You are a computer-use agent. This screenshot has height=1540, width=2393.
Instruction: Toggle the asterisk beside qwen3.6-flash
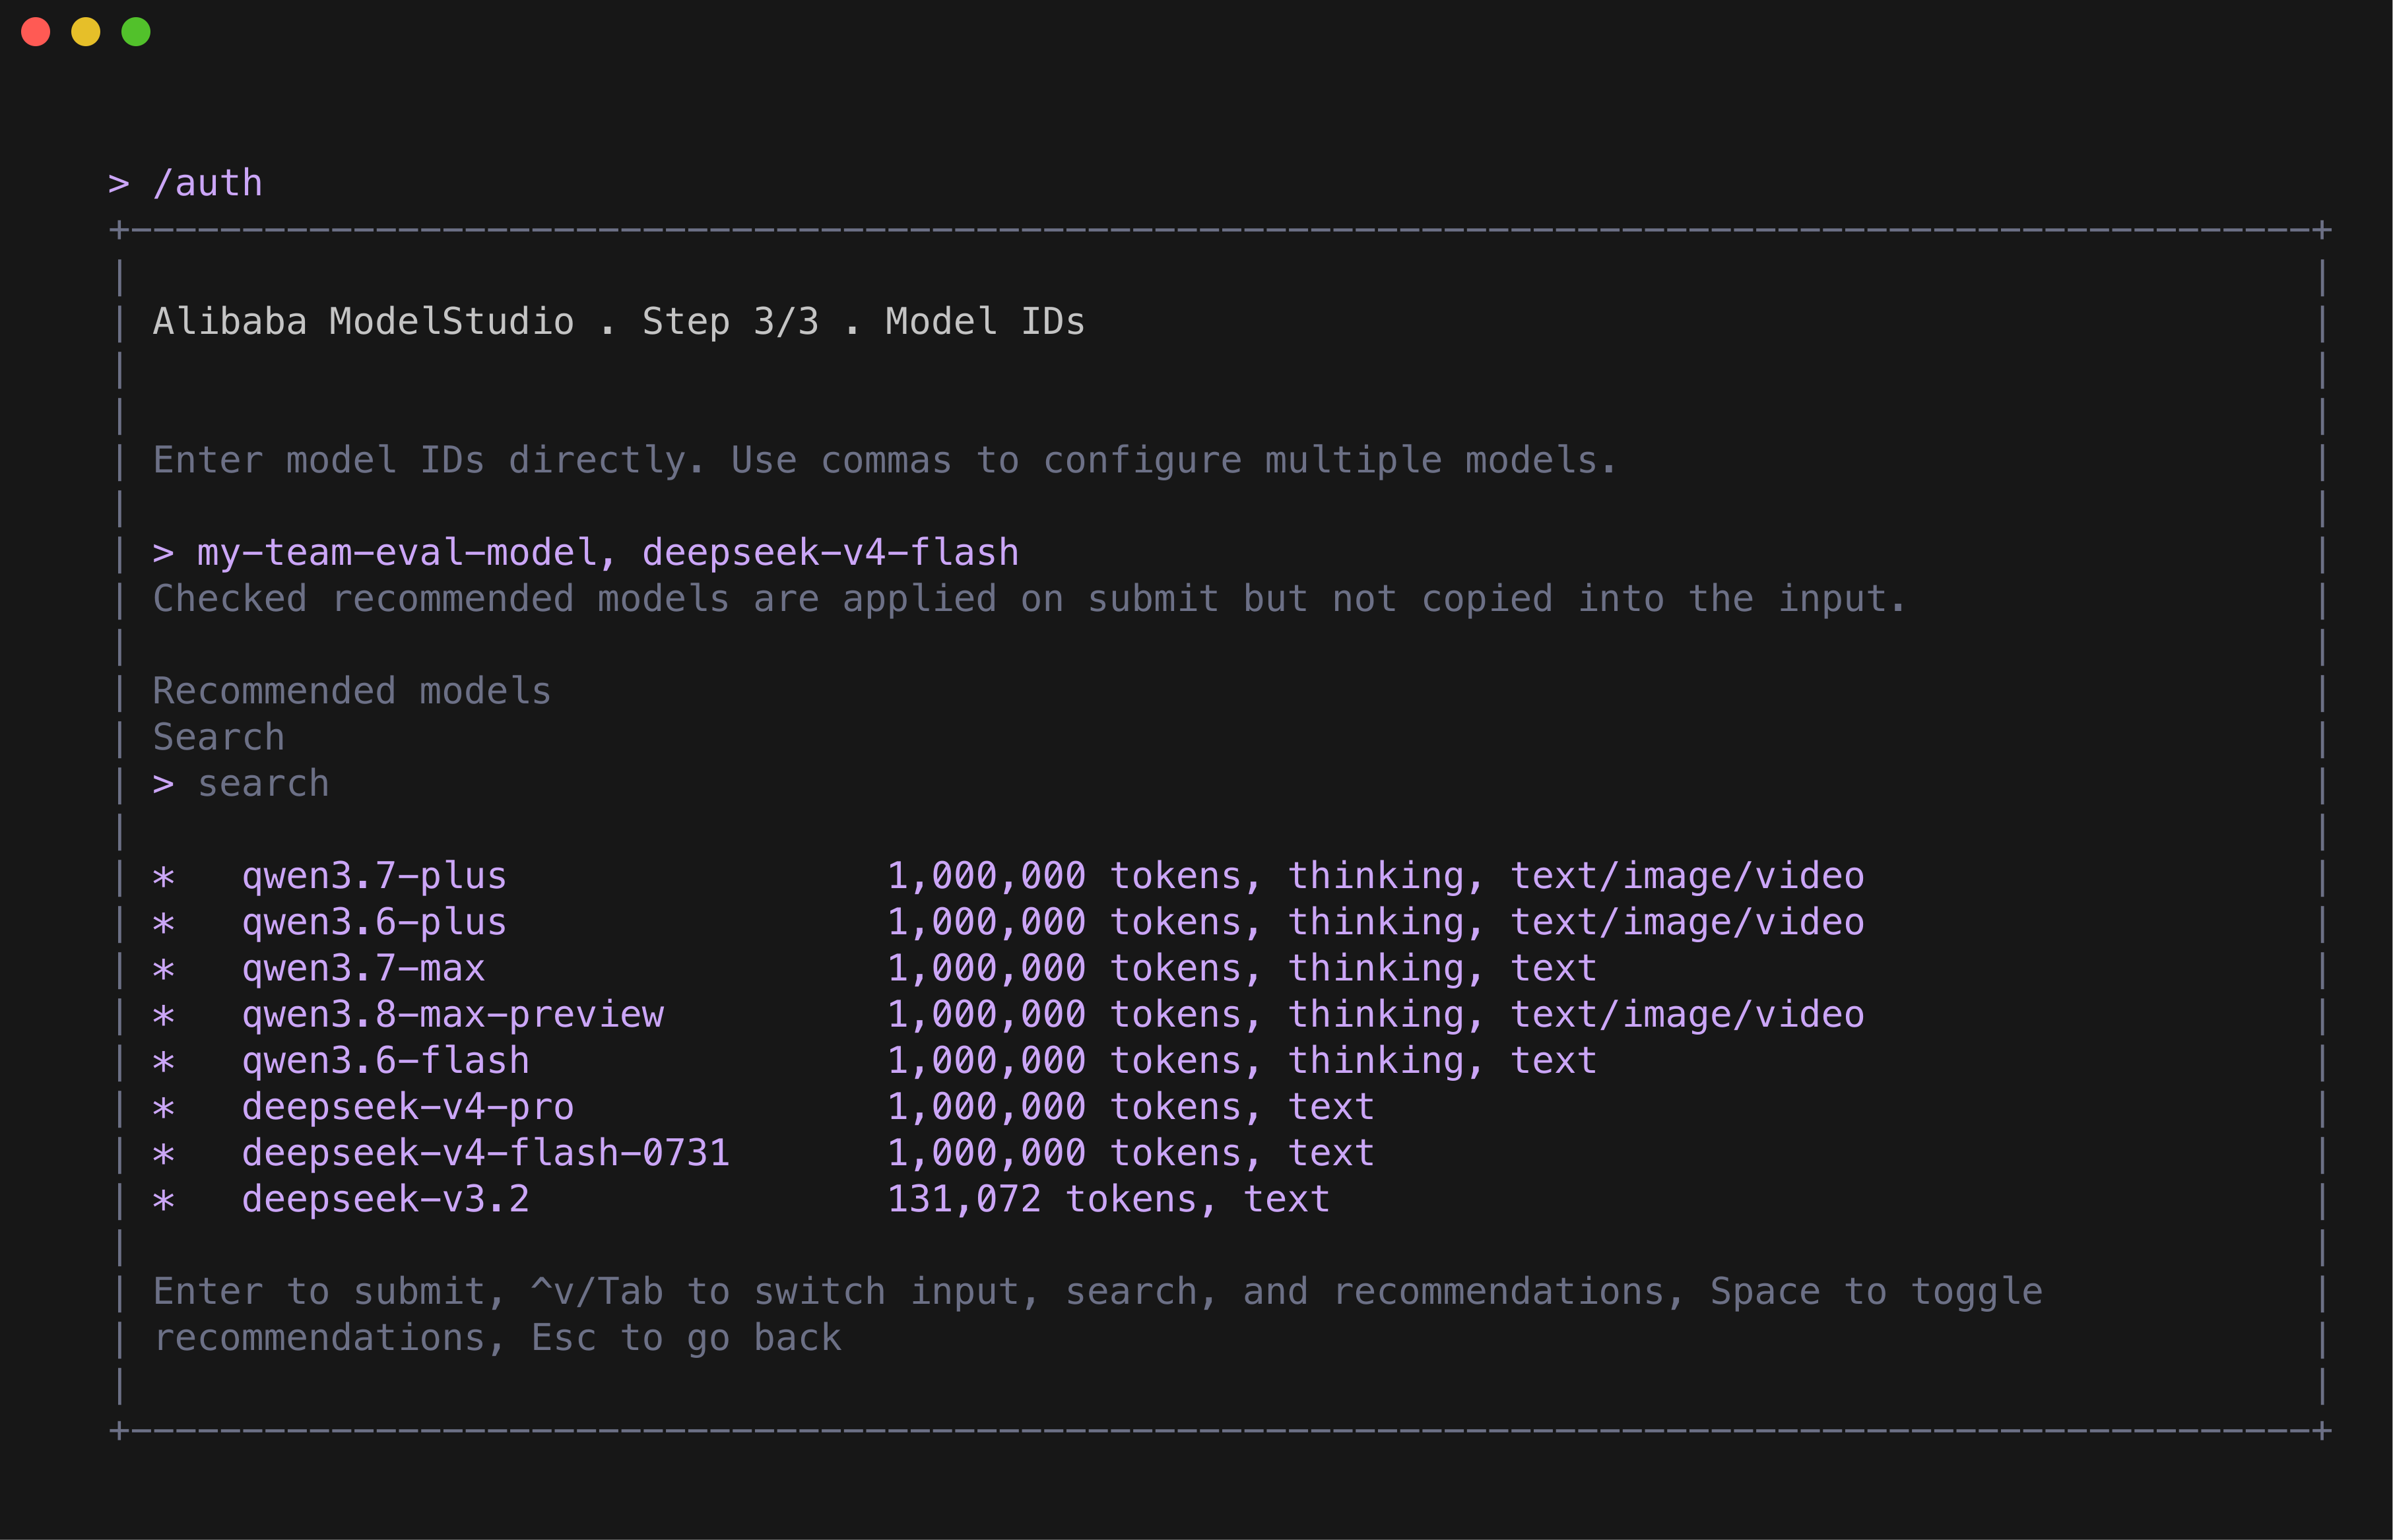(x=164, y=1061)
